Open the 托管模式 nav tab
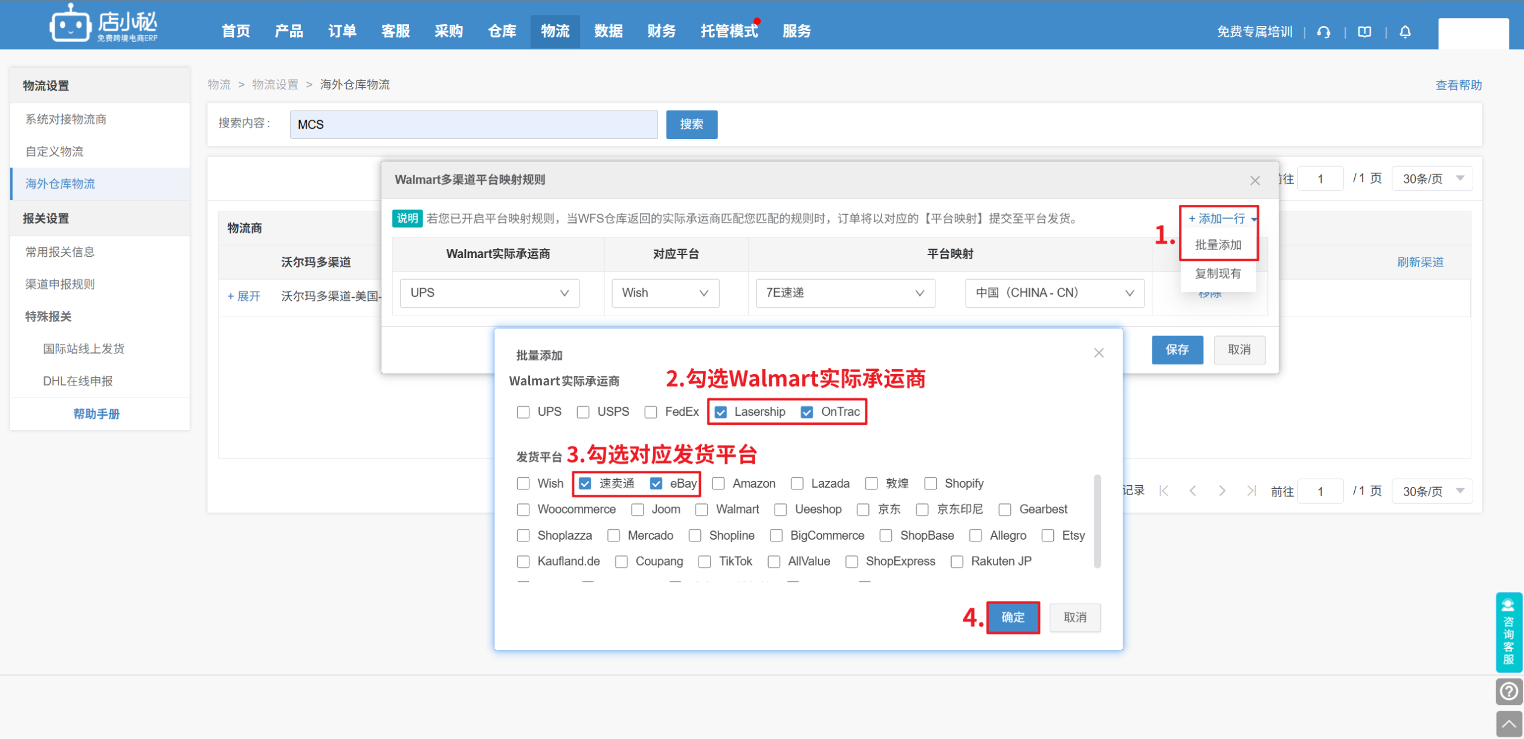1524x739 pixels. (x=729, y=31)
